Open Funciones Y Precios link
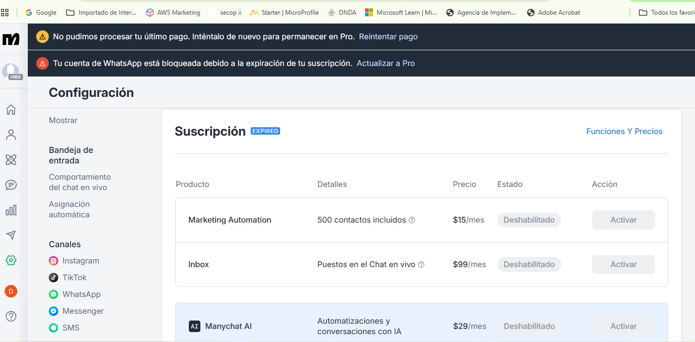This screenshot has height=342, width=695. pyautogui.click(x=624, y=131)
